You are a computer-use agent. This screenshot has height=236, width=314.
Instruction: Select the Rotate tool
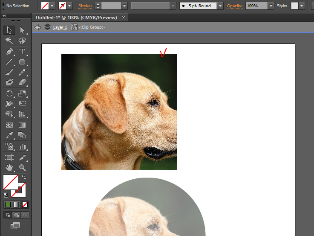9,93
